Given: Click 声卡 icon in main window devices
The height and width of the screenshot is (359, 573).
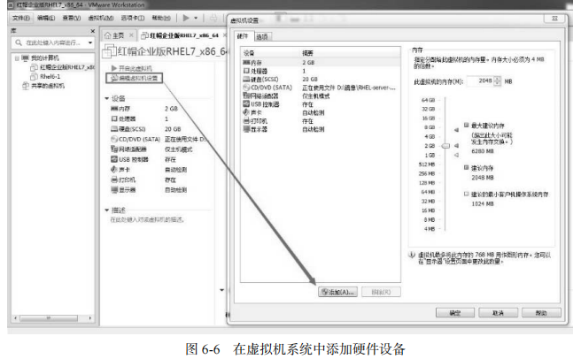Looking at the screenshot, I should point(114,169).
